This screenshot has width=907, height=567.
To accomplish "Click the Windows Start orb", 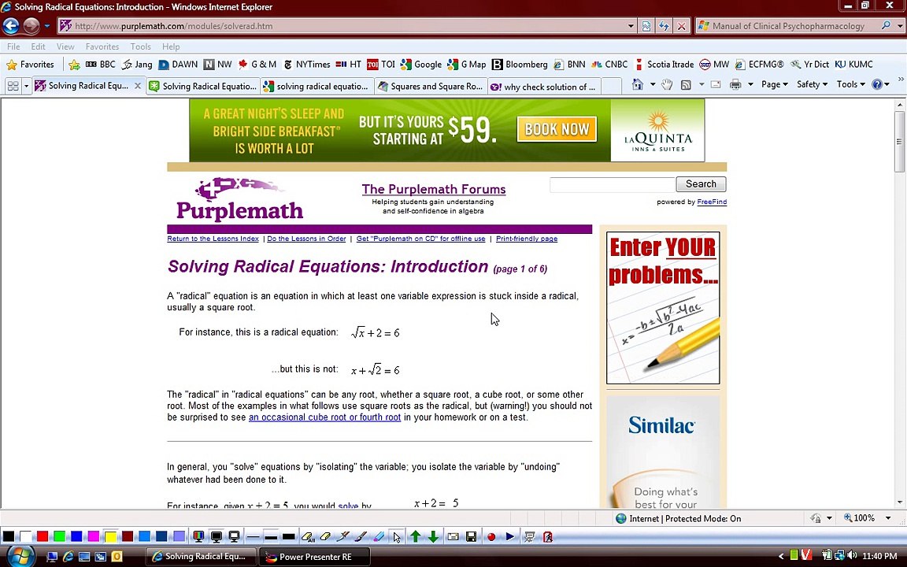I will [x=20, y=557].
